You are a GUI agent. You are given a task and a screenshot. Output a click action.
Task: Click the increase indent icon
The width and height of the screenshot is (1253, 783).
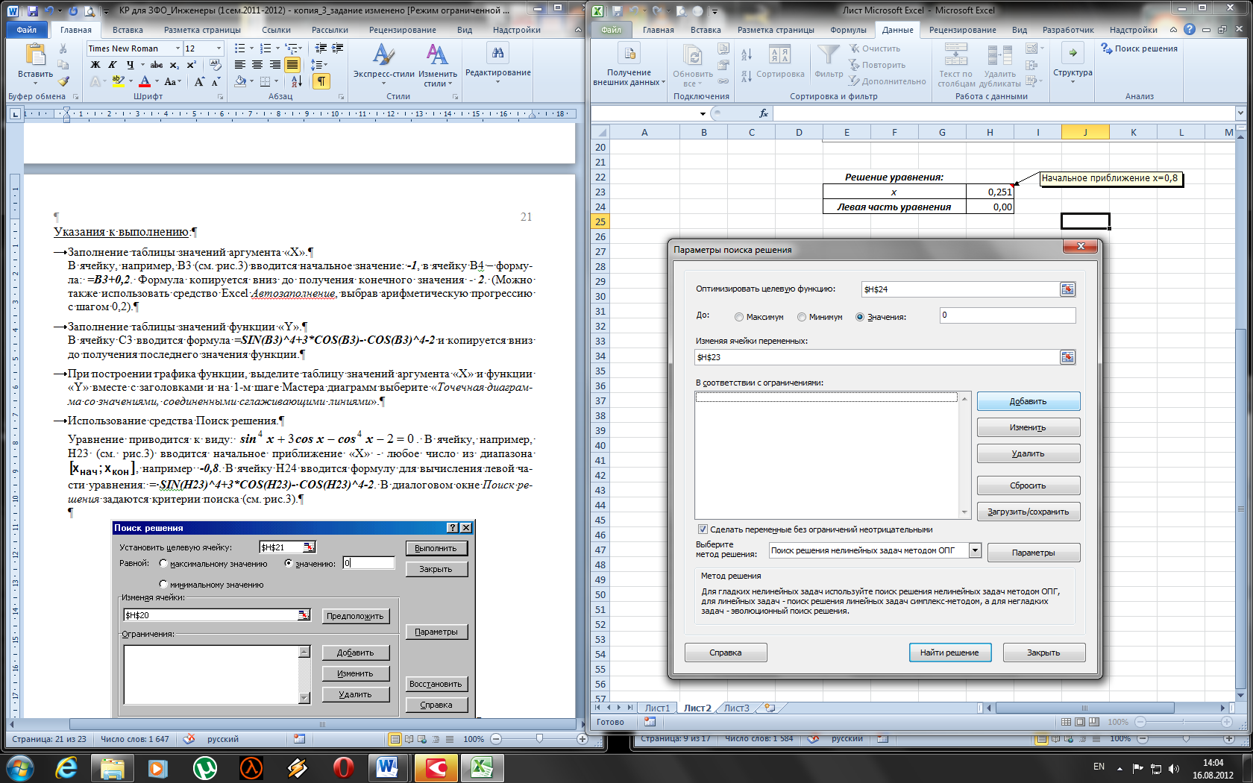338,48
